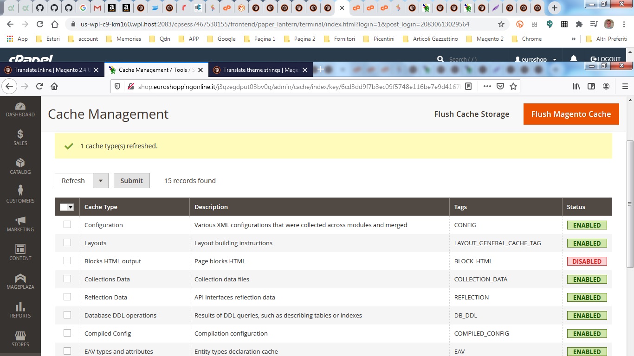Click the Flush Magento Cache button
This screenshot has width=634, height=356.
click(571, 114)
